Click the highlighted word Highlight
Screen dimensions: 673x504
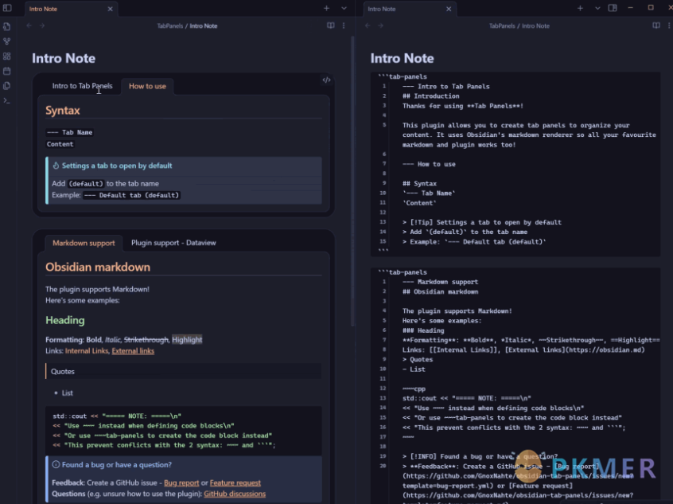[187, 340]
